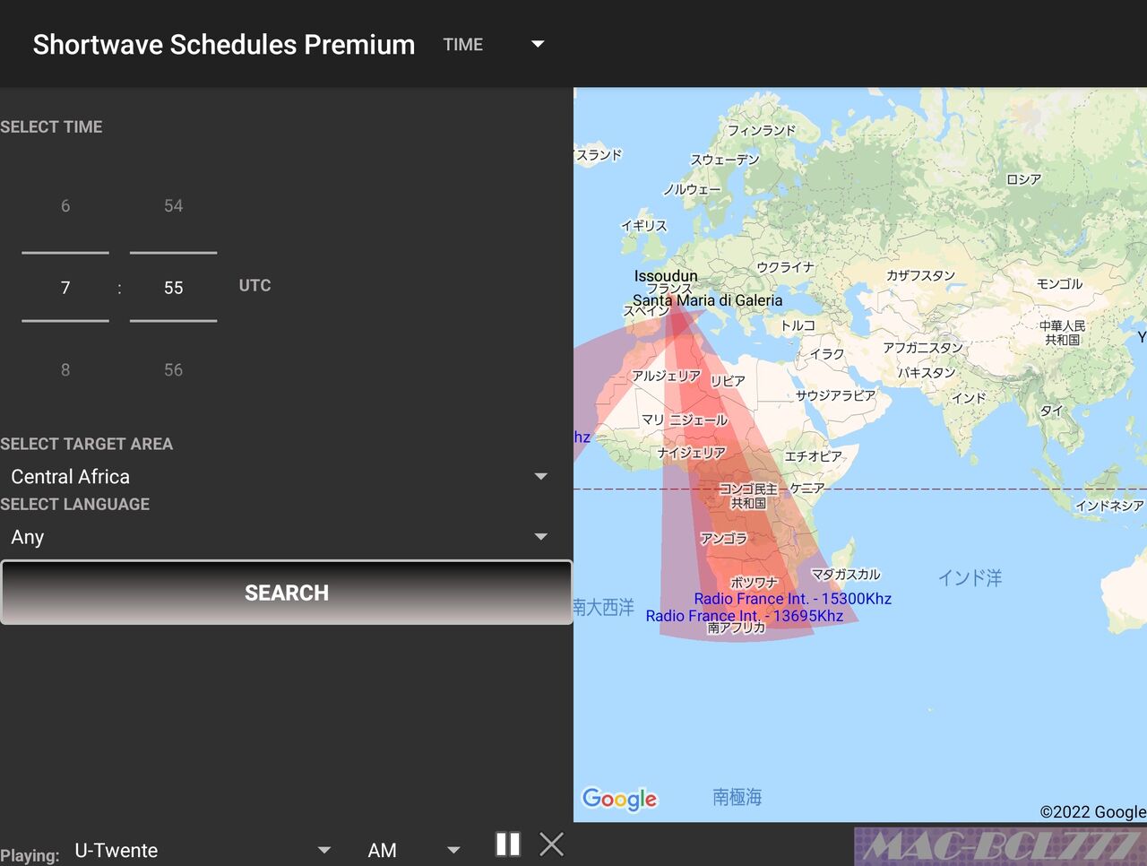This screenshot has width=1147, height=866.
Task: Click Radio France Int. 13695Khz map label
Action: [745, 616]
